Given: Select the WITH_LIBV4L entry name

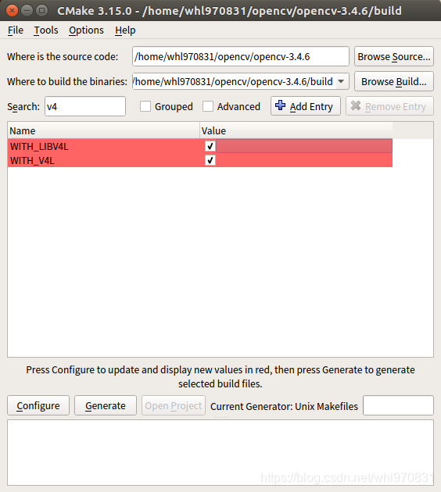Looking at the screenshot, I should coord(39,147).
